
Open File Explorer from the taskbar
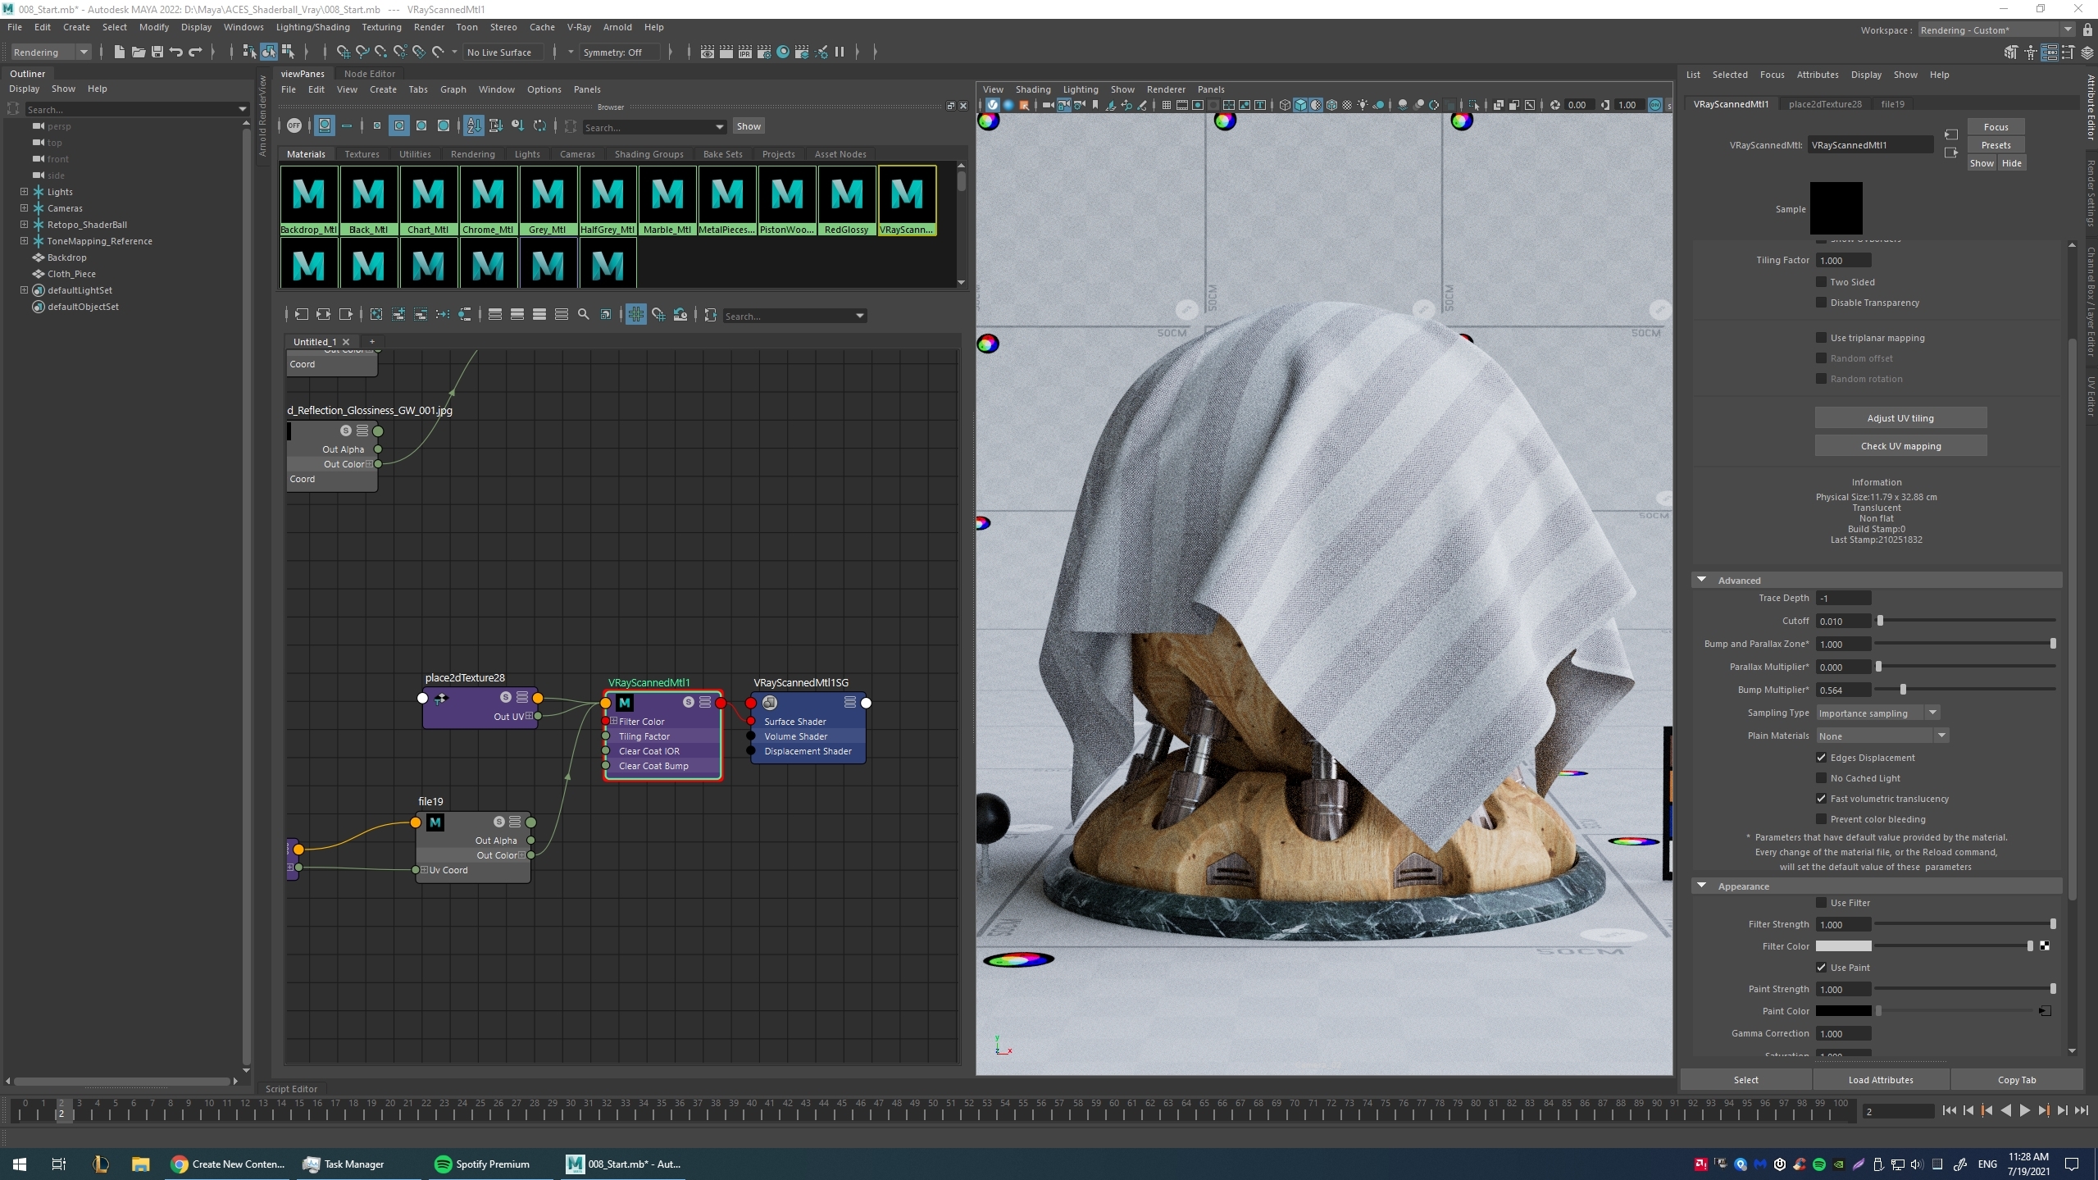point(140,1164)
